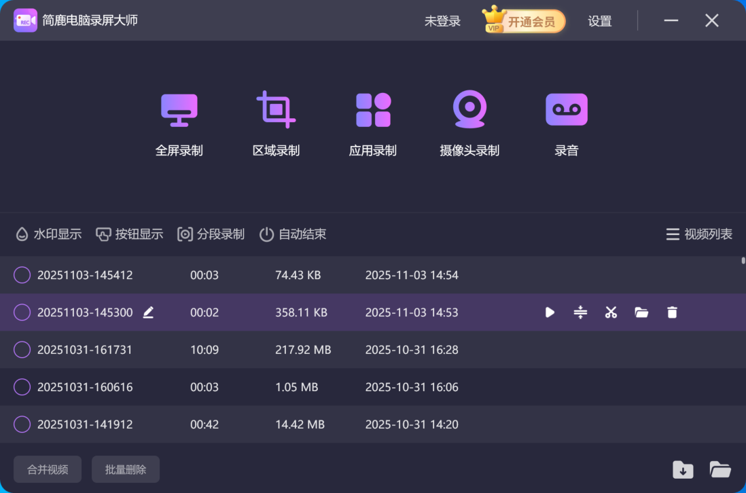Select the radio button for 20251103-145412

[x=21, y=275]
